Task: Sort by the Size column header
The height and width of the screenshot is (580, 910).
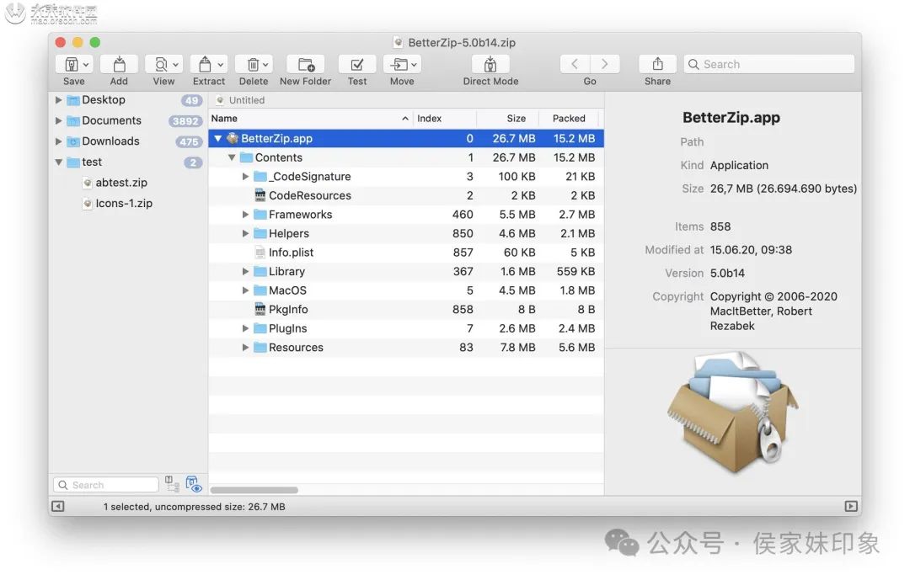Action: pos(508,119)
